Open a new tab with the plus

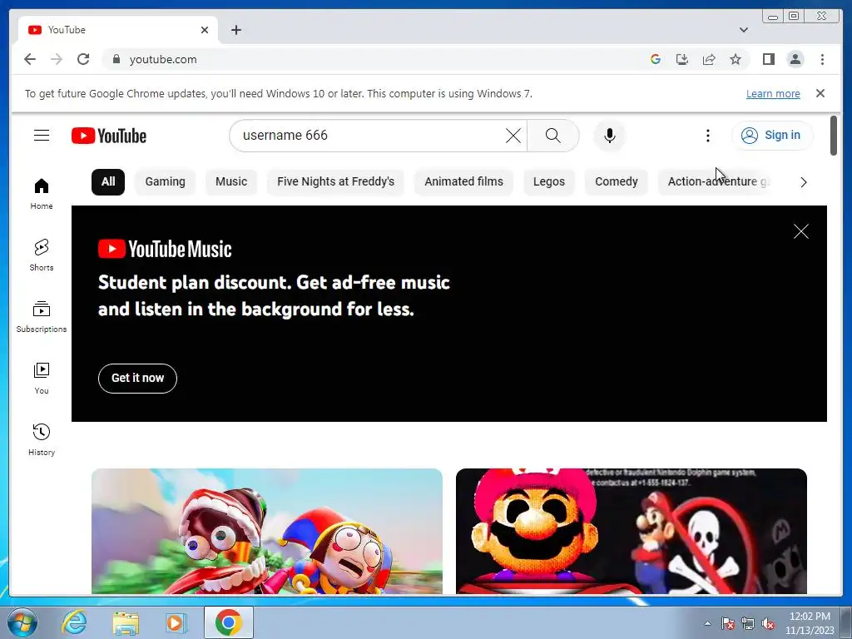(x=235, y=30)
